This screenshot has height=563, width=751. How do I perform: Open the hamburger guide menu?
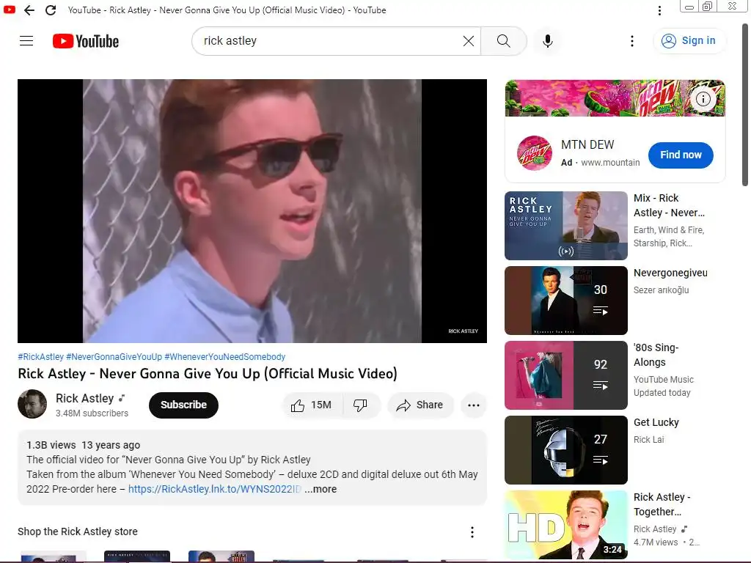point(26,41)
